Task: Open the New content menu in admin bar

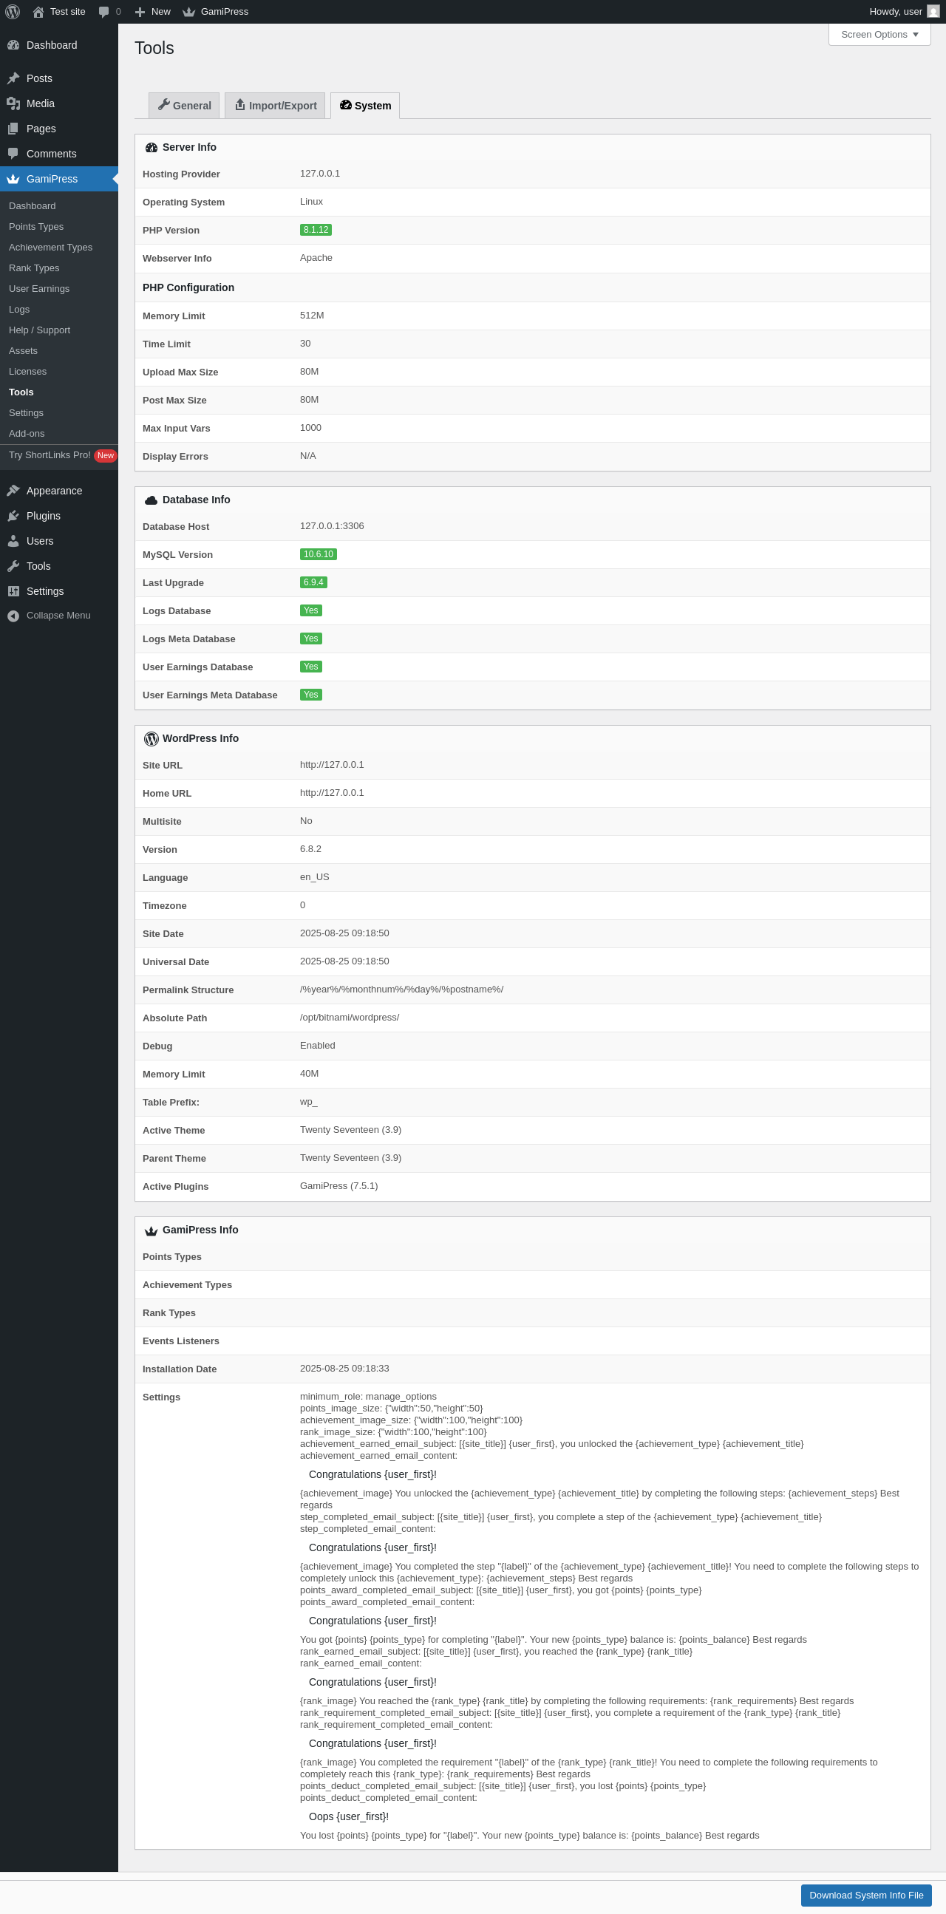Action: tap(153, 12)
